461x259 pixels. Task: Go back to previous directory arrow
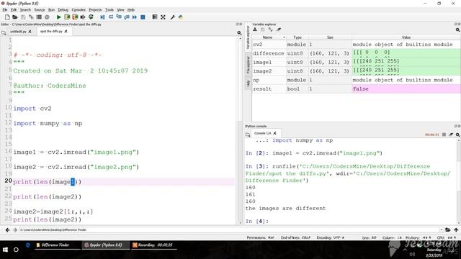pos(8,230)
